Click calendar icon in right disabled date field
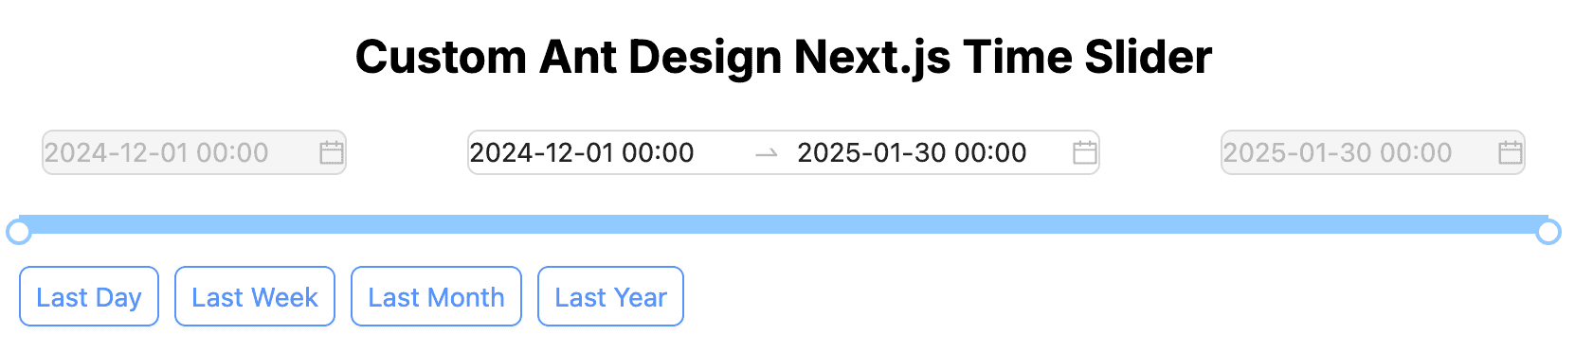This screenshot has height=352, width=1575. pyautogui.click(x=1511, y=152)
